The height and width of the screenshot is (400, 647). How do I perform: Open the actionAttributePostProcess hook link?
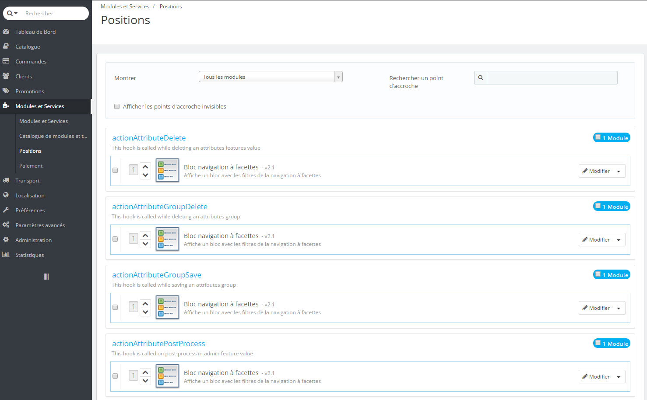point(158,344)
